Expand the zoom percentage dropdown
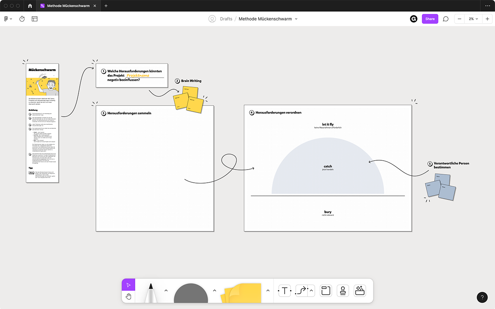 [x=472, y=19]
